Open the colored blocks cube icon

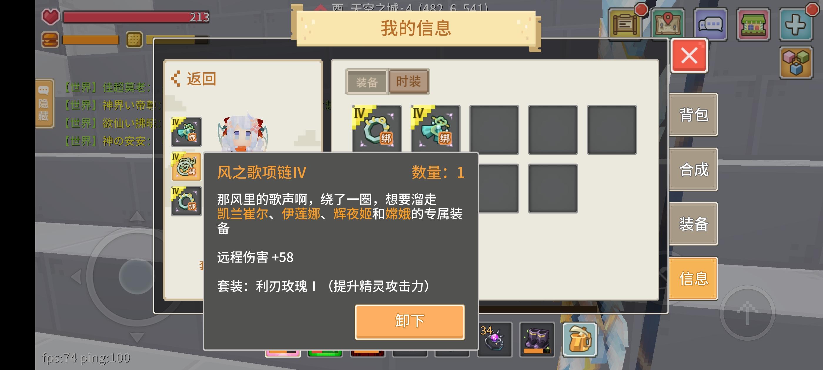tap(796, 62)
